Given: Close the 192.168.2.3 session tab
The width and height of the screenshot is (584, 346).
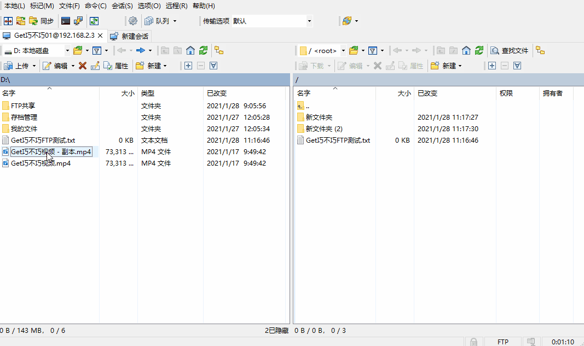Looking at the screenshot, I should [x=100, y=36].
